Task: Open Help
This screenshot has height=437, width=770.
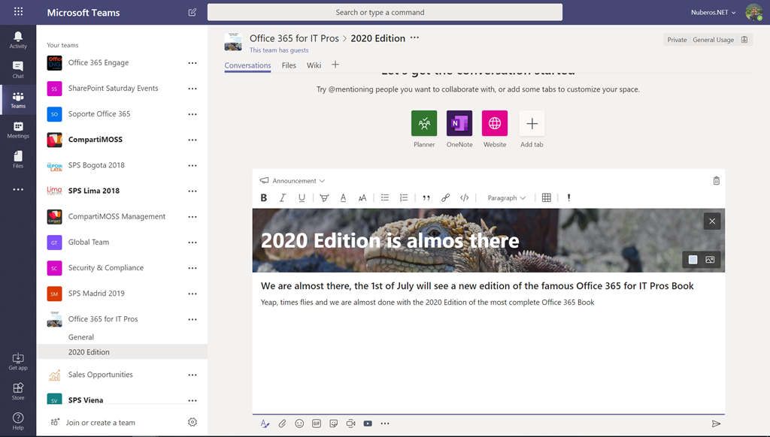Action: click(18, 420)
